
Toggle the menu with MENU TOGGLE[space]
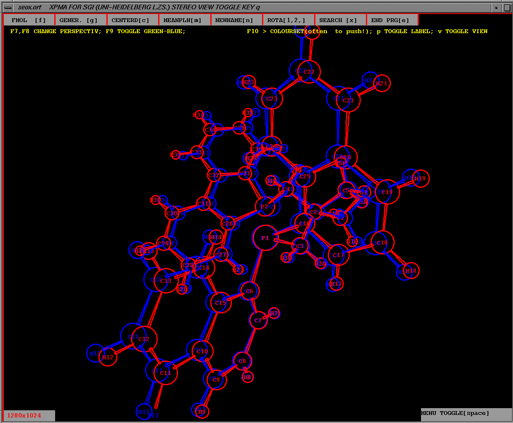[x=466, y=414]
